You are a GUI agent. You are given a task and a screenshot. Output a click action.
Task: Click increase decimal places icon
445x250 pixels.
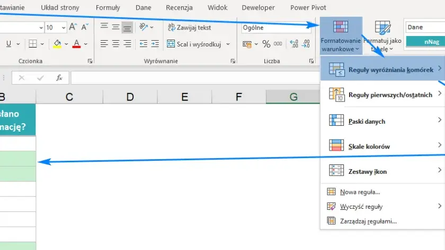tap(294, 44)
